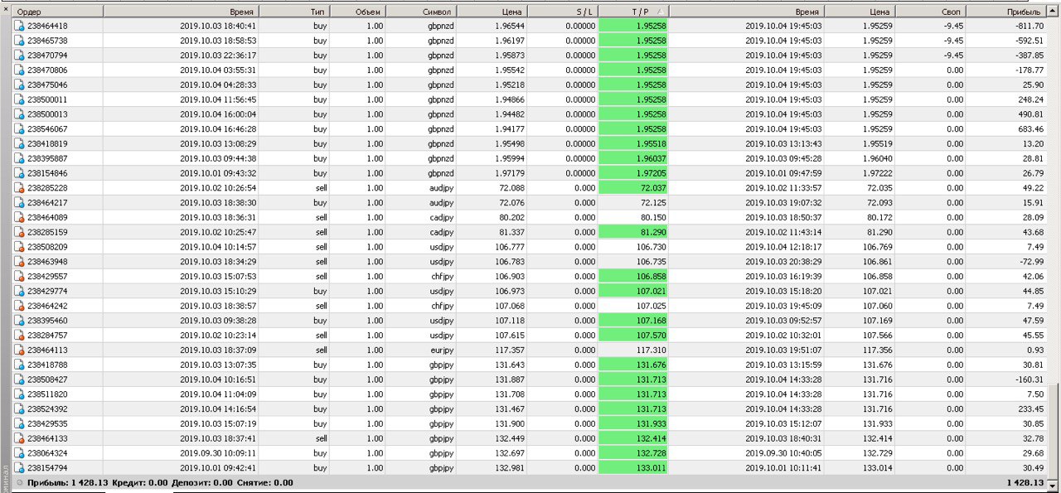
Task: Click the icon for order 238464242
Action: click(19, 306)
